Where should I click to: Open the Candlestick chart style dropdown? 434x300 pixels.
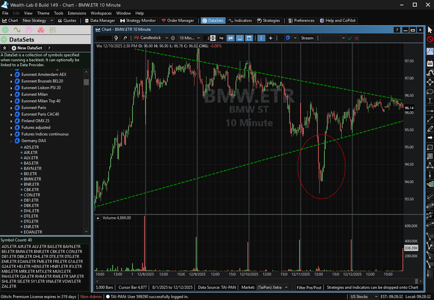(x=151, y=38)
